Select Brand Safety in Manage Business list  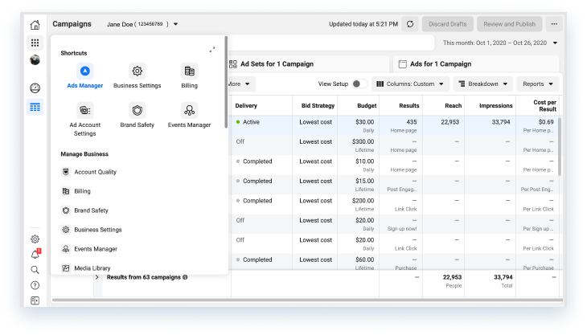[x=84, y=210]
